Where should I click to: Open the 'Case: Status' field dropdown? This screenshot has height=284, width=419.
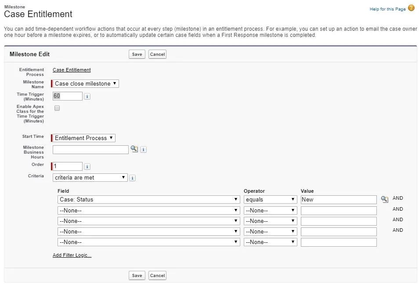coord(148,200)
